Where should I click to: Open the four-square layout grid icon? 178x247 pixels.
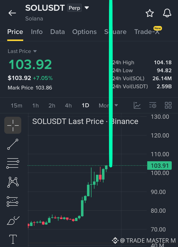pos(168,105)
